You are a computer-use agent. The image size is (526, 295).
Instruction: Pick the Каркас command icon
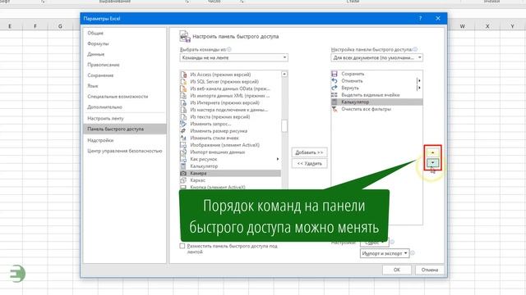click(x=183, y=180)
